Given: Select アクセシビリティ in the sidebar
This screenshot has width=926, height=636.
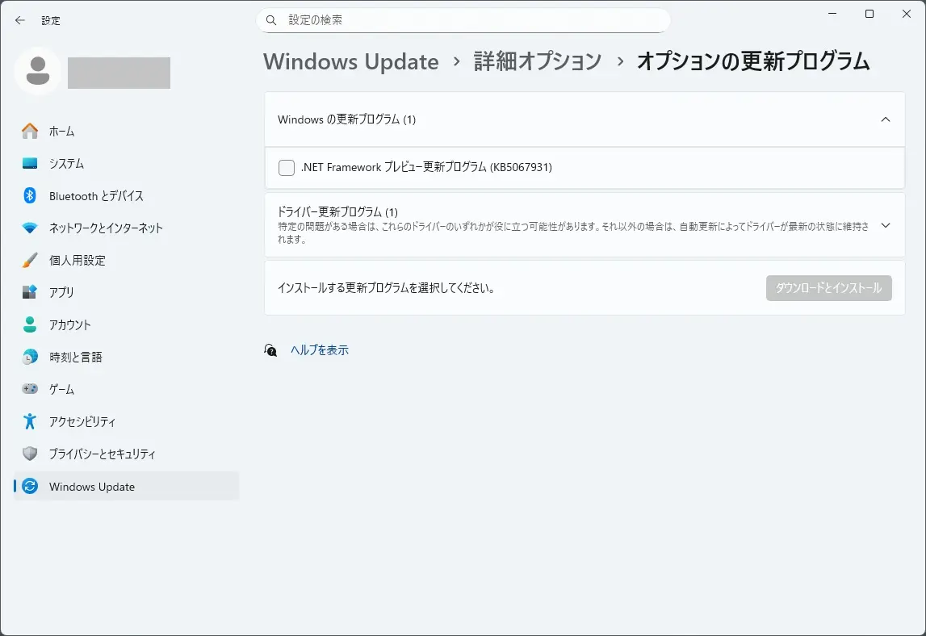Looking at the screenshot, I should 82,421.
